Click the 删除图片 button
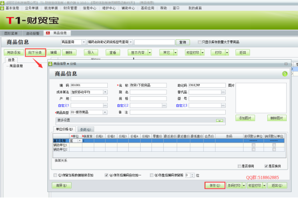The width and height of the screenshot is (298, 198). point(277,118)
